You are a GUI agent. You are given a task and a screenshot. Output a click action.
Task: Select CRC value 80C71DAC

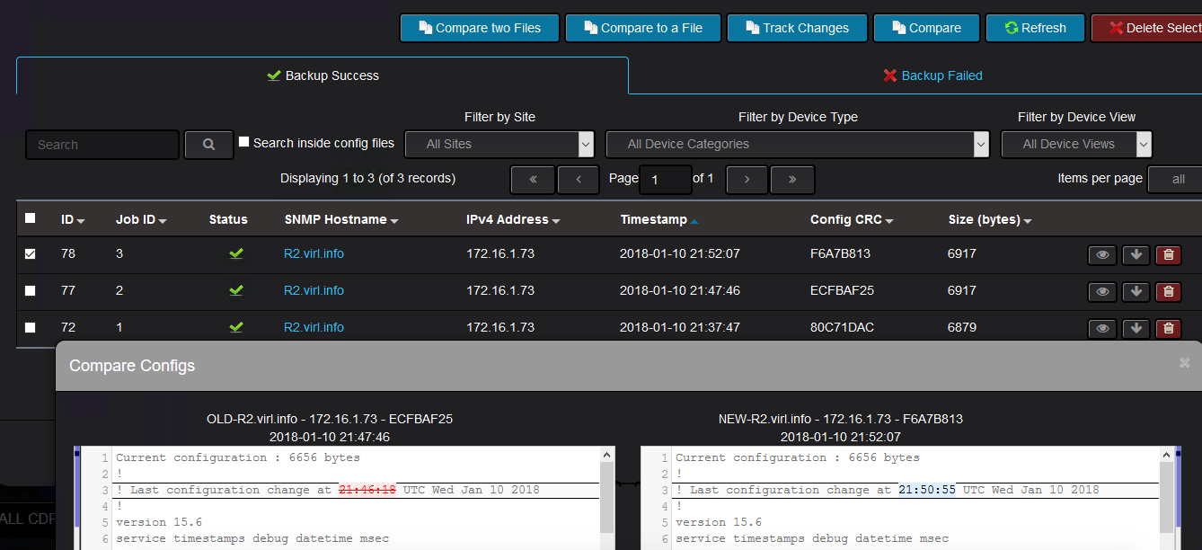842,327
